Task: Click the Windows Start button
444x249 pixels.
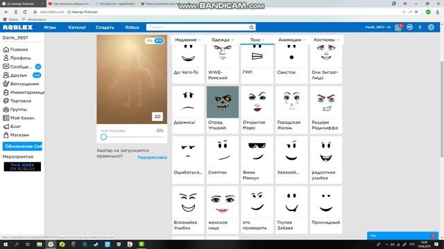Action: point(5,244)
